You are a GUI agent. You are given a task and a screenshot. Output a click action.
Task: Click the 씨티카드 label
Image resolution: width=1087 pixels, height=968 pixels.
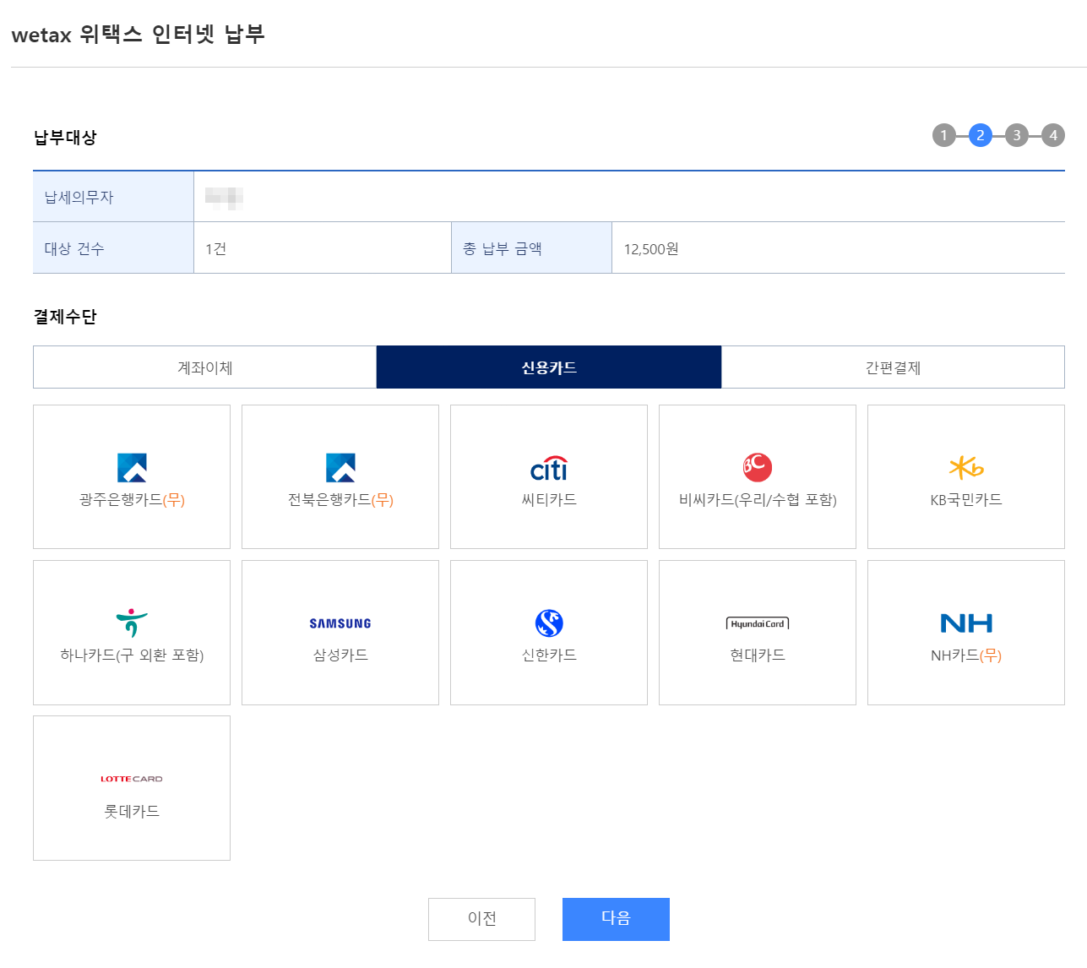pos(549,500)
